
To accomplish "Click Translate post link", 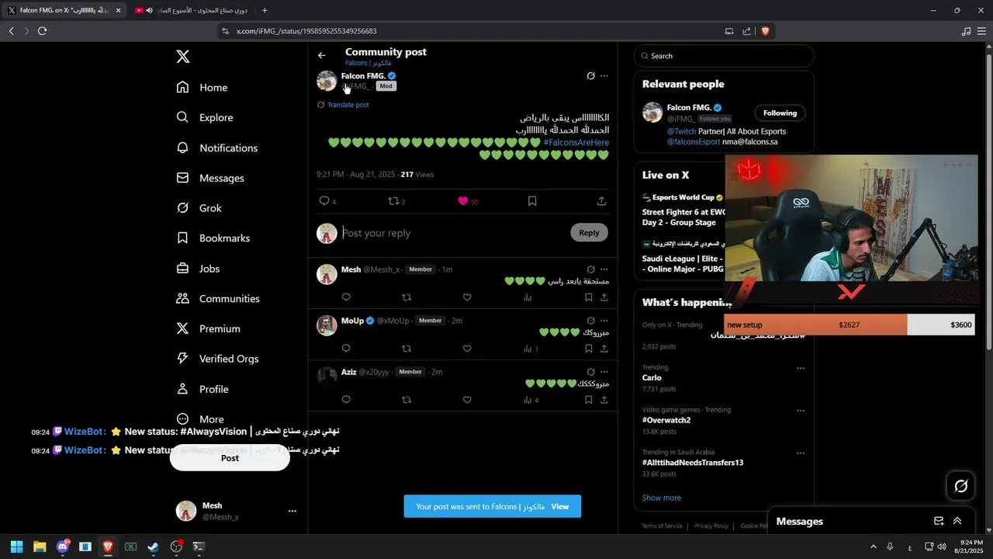I will tap(348, 105).
